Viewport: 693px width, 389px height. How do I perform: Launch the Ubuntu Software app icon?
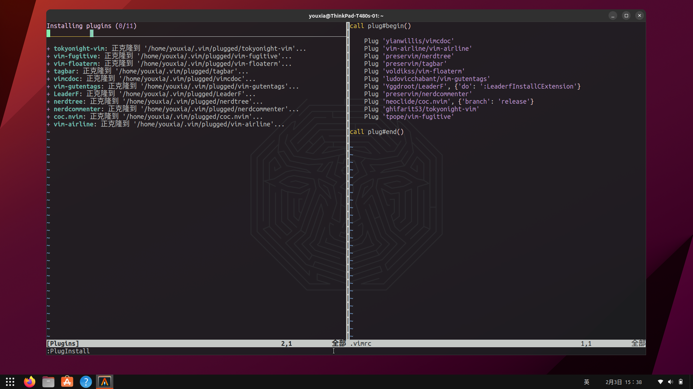tap(67, 382)
